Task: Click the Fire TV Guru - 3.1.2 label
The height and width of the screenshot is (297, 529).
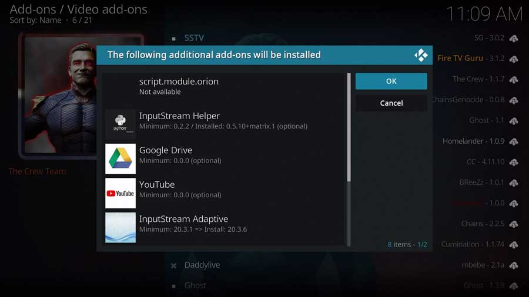Action: pyautogui.click(x=471, y=58)
